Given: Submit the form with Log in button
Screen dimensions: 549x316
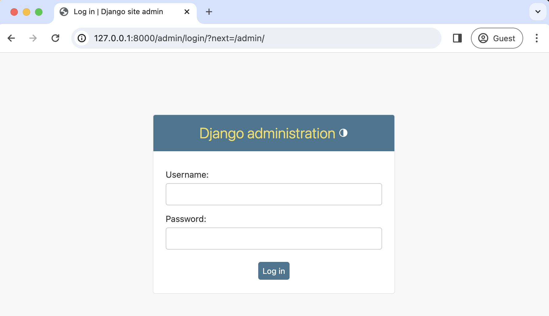Looking at the screenshot, I should [274, 271].
